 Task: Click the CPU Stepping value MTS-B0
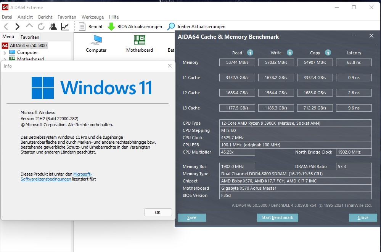(296, 130)
